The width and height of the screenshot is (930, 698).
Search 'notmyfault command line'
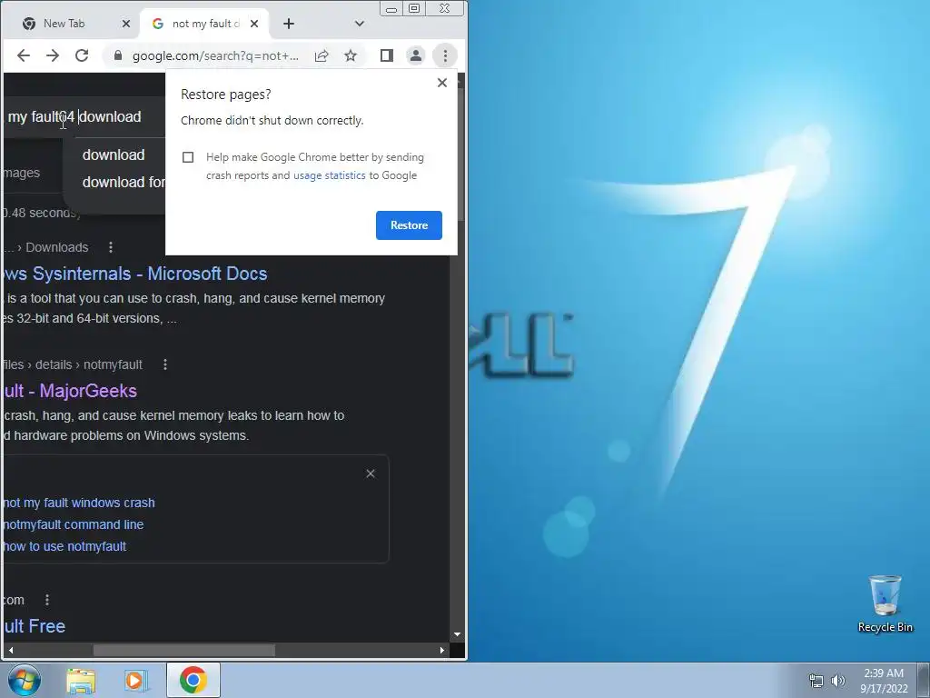[x=73, y=524]
